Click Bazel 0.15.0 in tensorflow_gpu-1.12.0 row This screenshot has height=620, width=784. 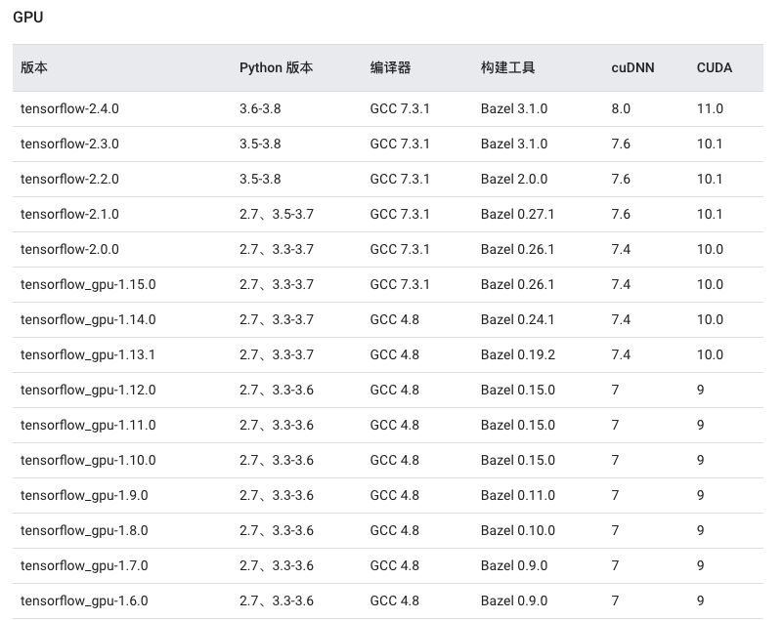coord(518,390)
